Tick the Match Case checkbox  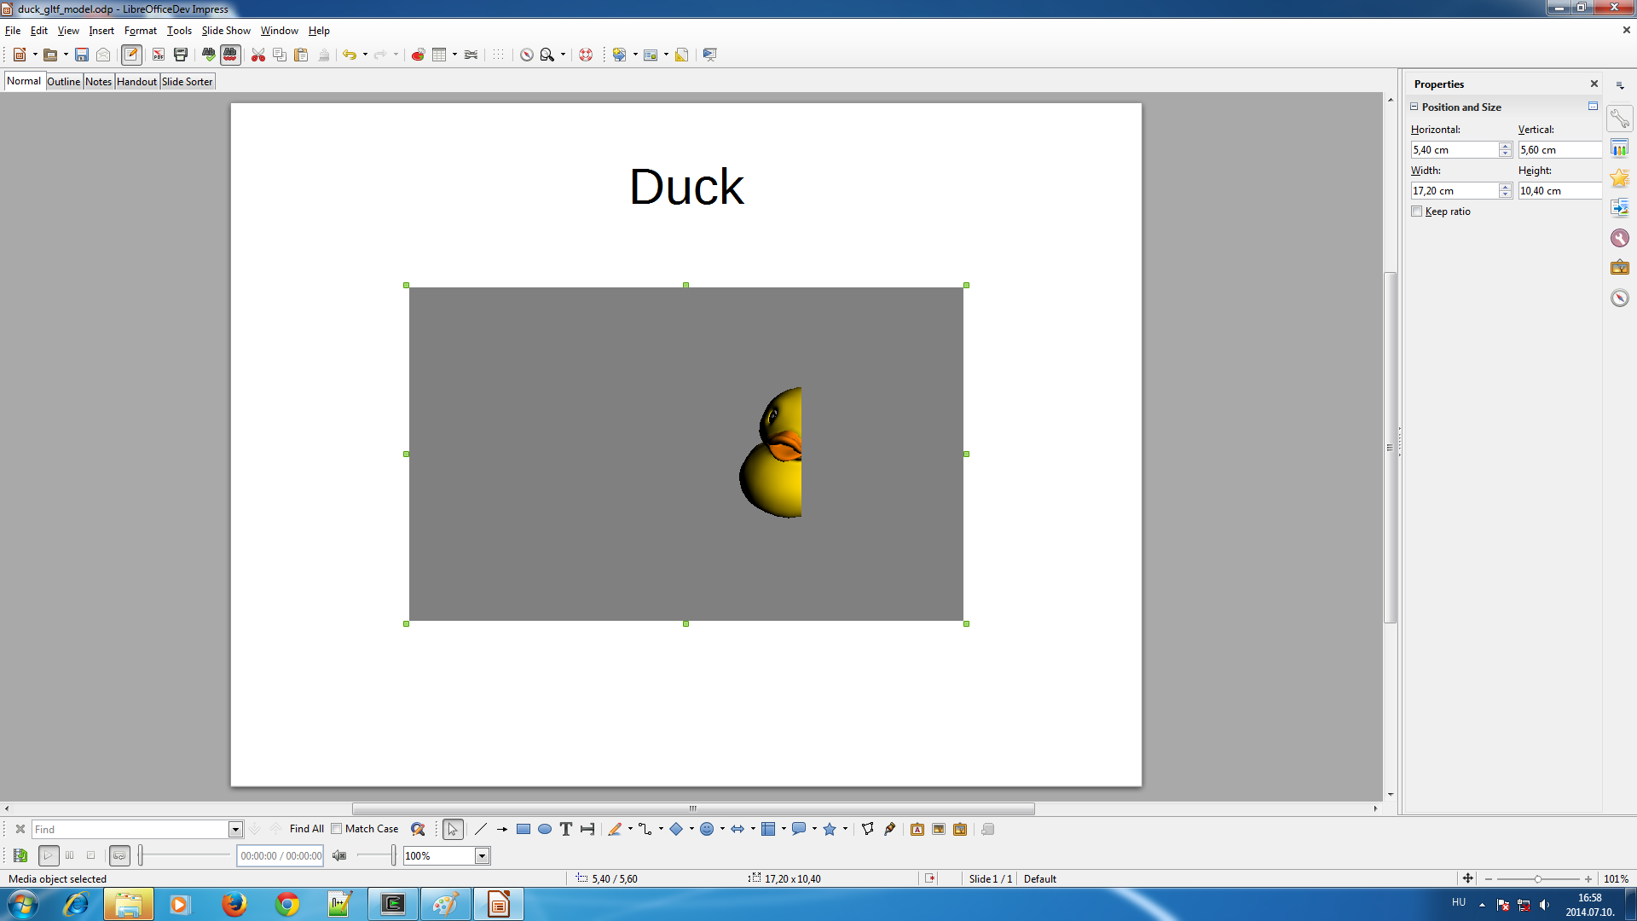(337, 829)
